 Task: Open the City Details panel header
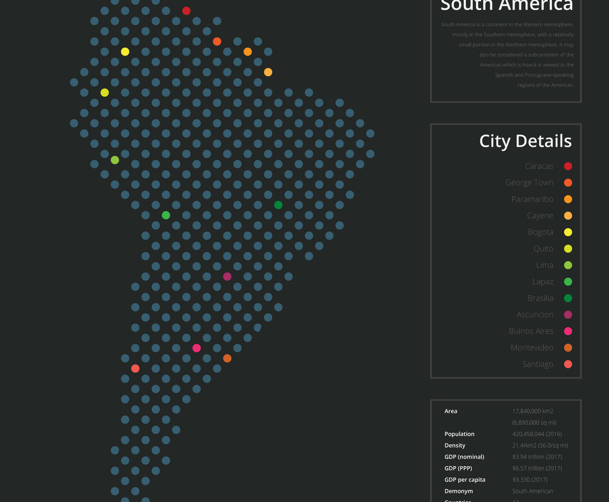(x=525, y=141)
